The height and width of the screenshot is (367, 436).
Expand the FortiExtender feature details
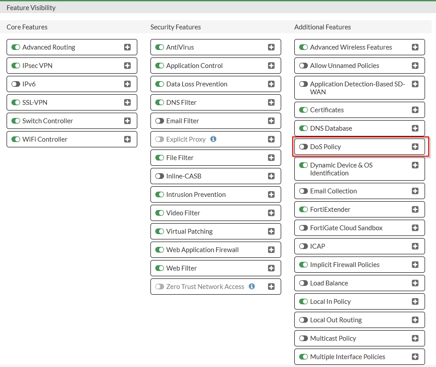(415, 209)
